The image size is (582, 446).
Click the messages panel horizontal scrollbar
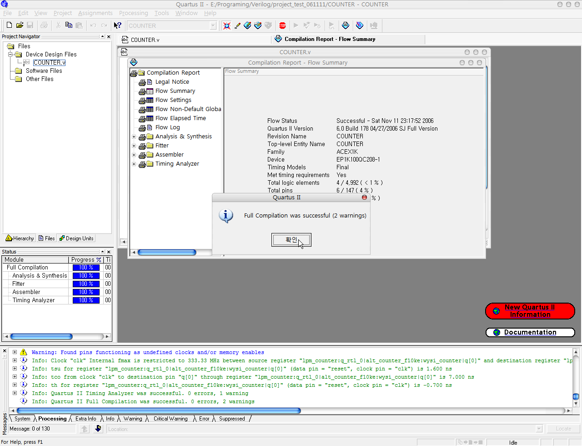tap(159, 411)
